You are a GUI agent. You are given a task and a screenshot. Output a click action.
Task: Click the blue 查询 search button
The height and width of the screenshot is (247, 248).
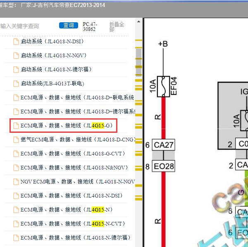tap(69, 25)
